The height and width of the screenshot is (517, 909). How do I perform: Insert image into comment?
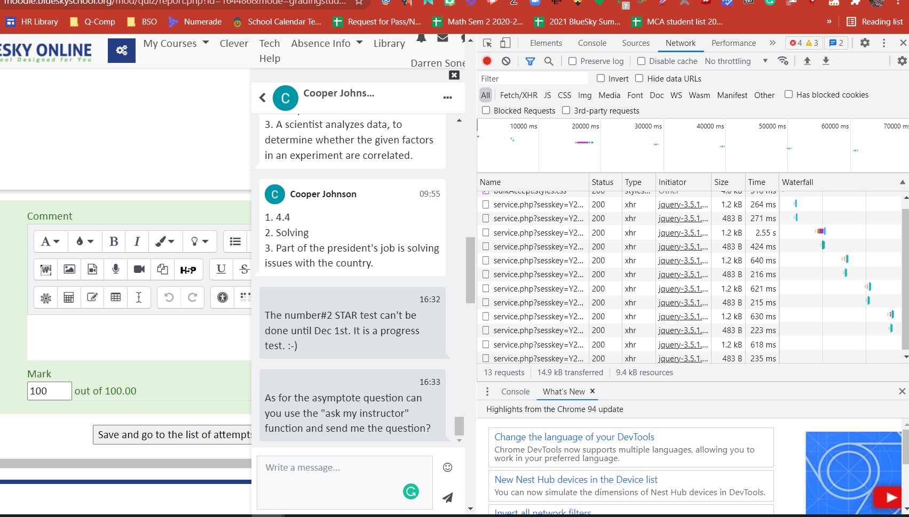69,269
